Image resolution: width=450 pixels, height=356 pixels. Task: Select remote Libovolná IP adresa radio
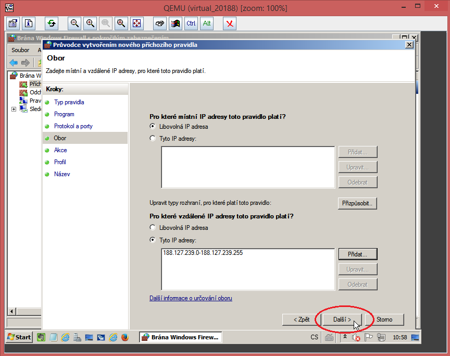pos(153,227)
